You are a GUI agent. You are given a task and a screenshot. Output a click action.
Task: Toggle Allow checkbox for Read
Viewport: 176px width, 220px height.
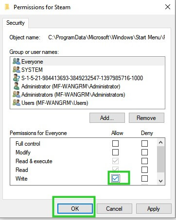tap(115, 169)
